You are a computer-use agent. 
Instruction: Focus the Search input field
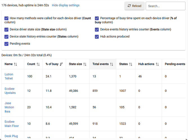(x=165, y=6)
